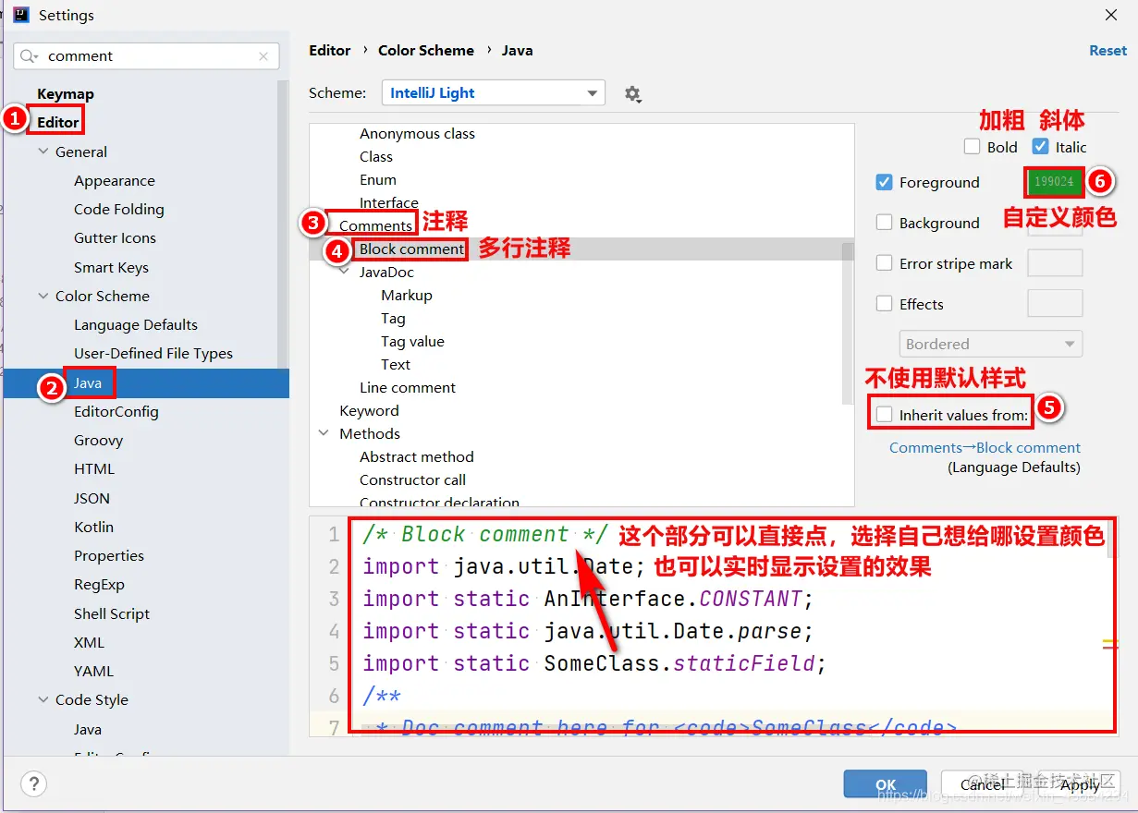The height and width of the screenshot is (813, 1138).
Task: Open the scheme gear options menu
Action: click(632, 93)
